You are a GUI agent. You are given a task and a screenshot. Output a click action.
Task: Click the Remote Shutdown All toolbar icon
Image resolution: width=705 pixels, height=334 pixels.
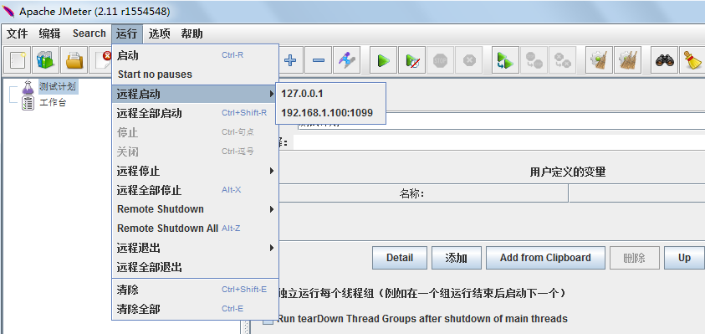(563, 60)
